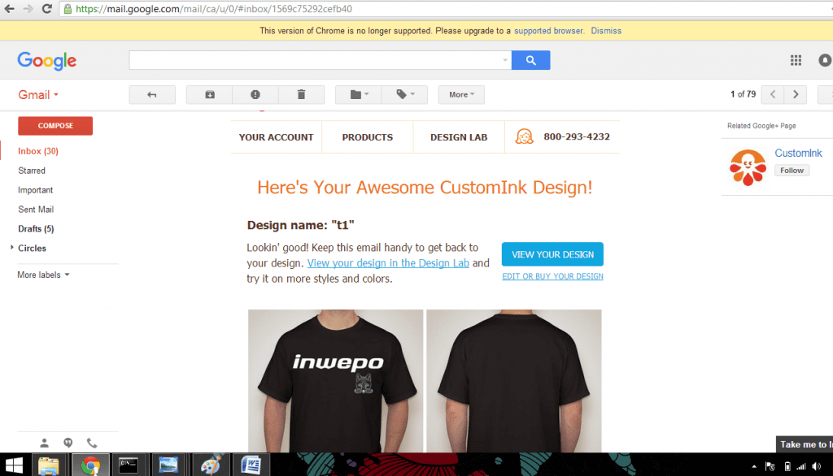The height and width of the screenshot is (476, 833).
Task: Go to newer email arrow
Action: (773, 94)
